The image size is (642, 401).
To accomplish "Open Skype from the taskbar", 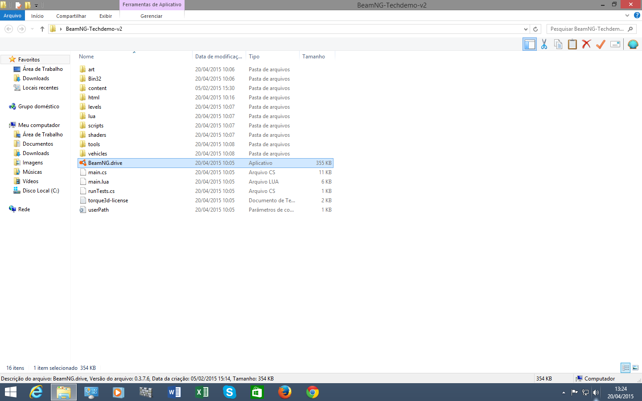I will pyautogui.click(x=229, y=392).
